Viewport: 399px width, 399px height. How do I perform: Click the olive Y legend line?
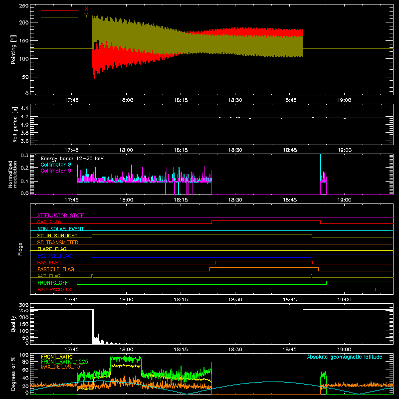point(59,17)
